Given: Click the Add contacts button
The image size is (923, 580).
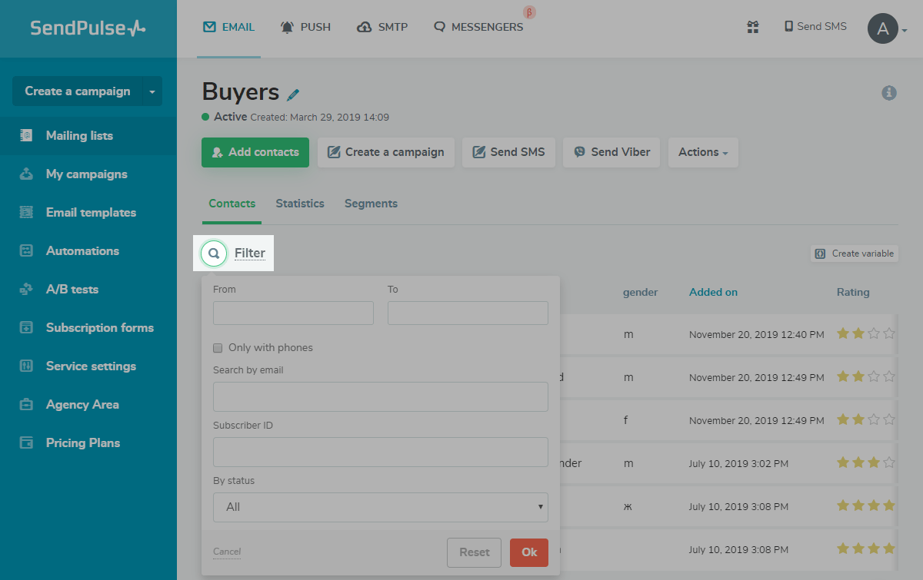Looking at the screenshot, I should tap(255, 152).
